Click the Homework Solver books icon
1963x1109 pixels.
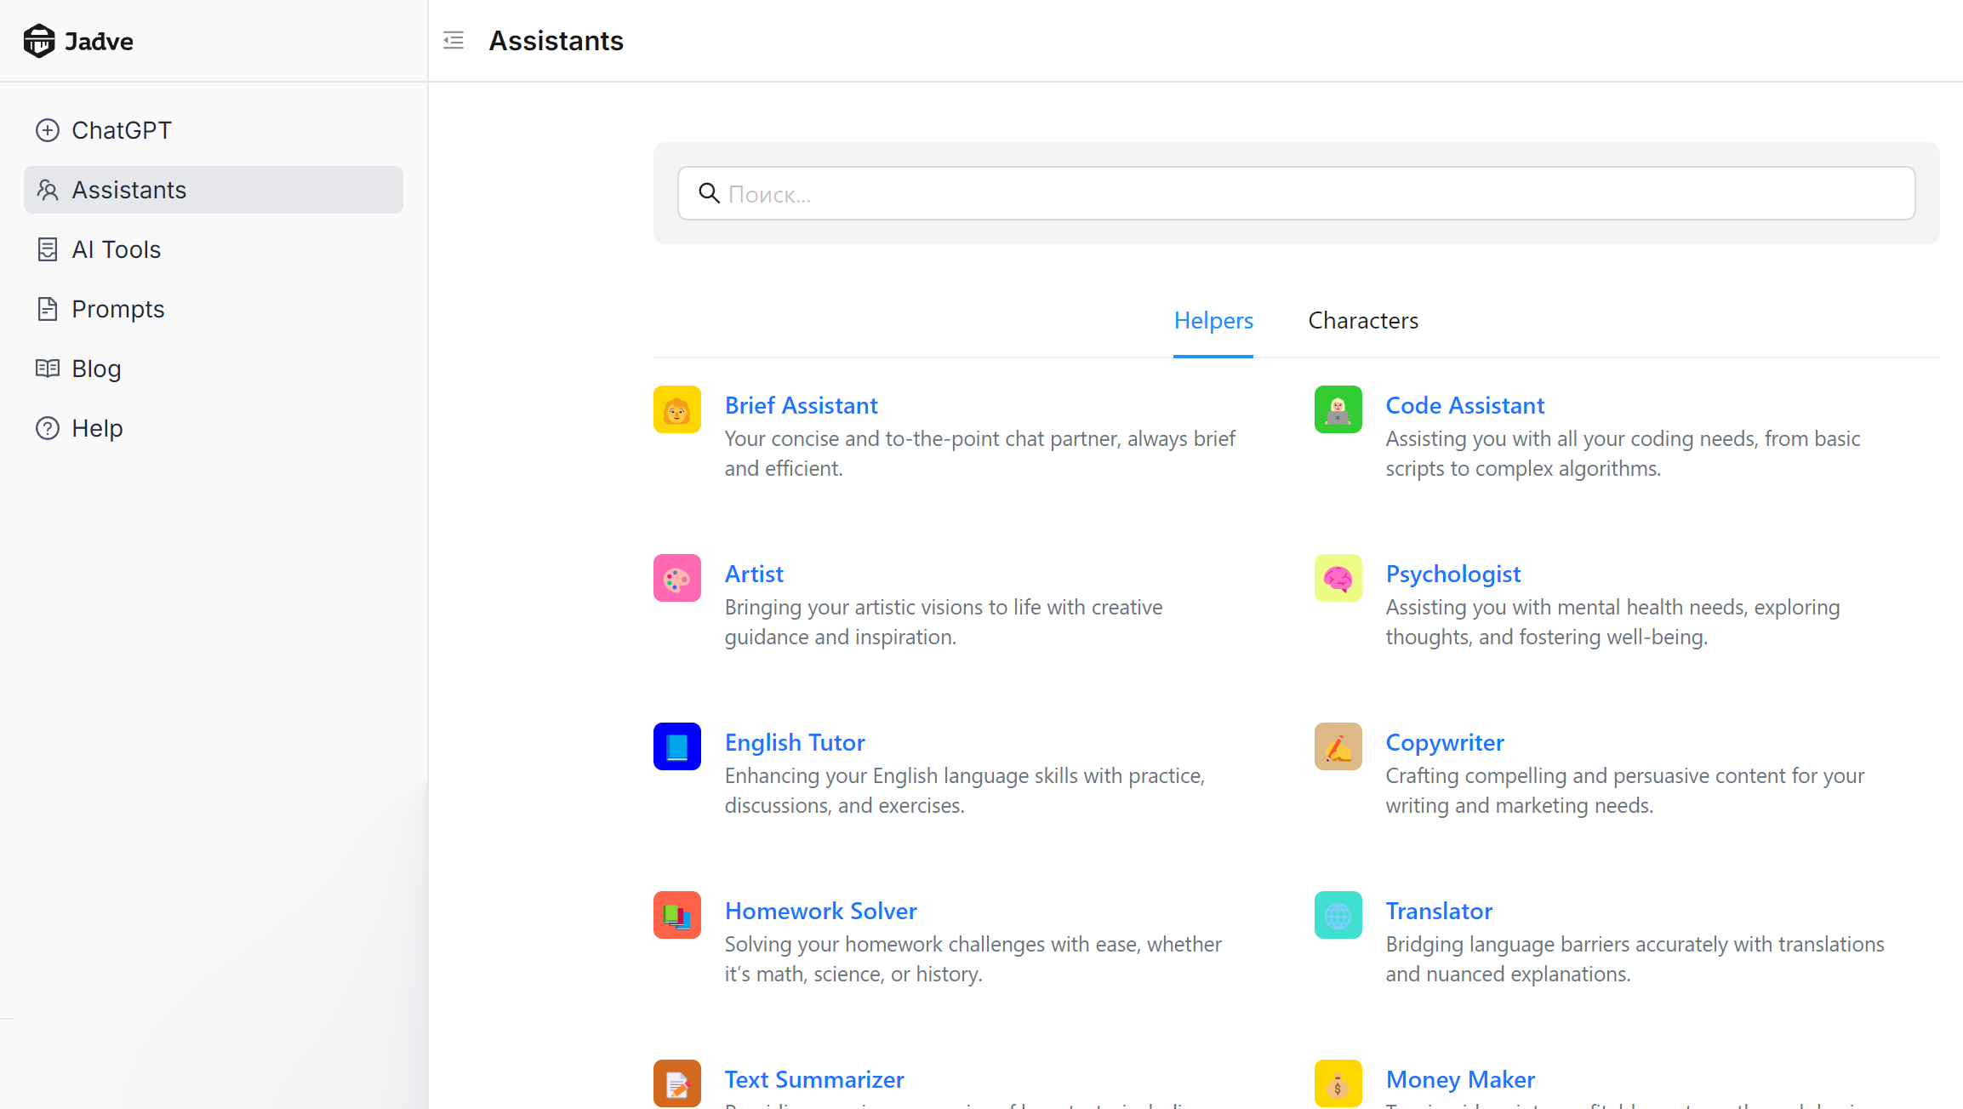coord(676,915)
